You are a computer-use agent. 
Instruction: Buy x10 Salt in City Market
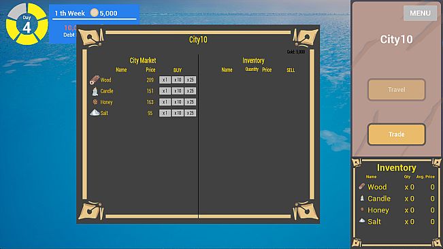tap(178, 113)
